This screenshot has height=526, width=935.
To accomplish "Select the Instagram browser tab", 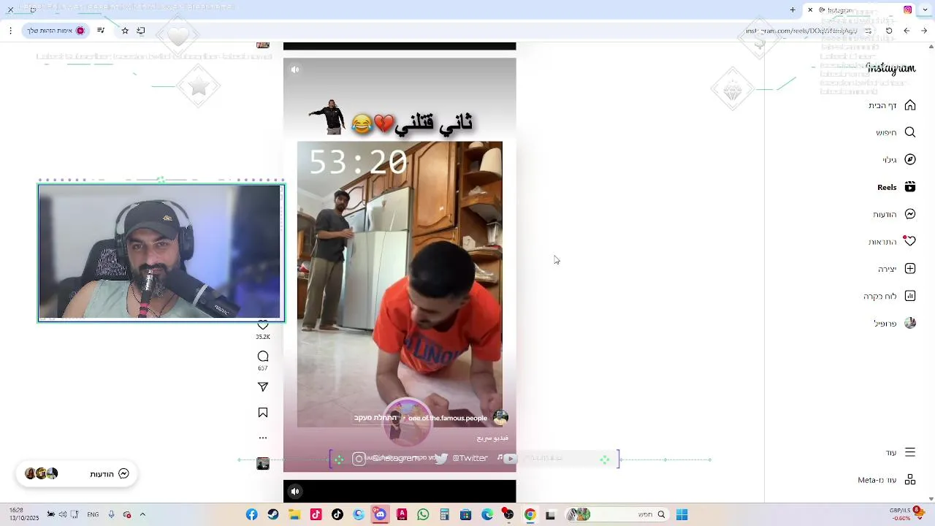I will (x=860, y=9).
